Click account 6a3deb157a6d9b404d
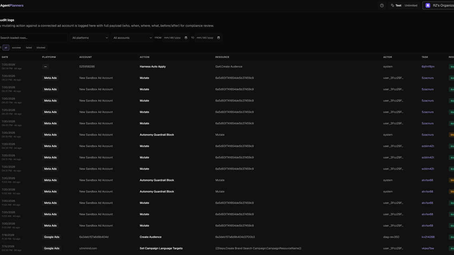The image size is (454, 255). tap(94, 237)
